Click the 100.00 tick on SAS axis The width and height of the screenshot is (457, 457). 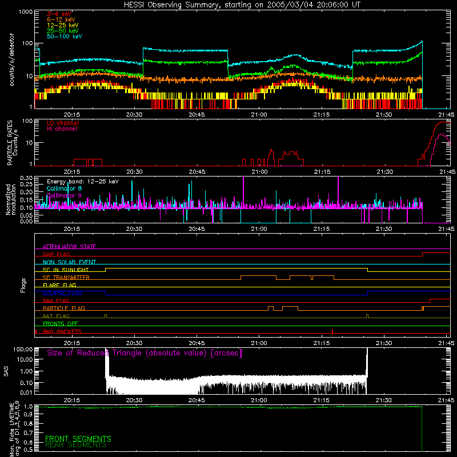pyautogui.click(x=23, y=350)
